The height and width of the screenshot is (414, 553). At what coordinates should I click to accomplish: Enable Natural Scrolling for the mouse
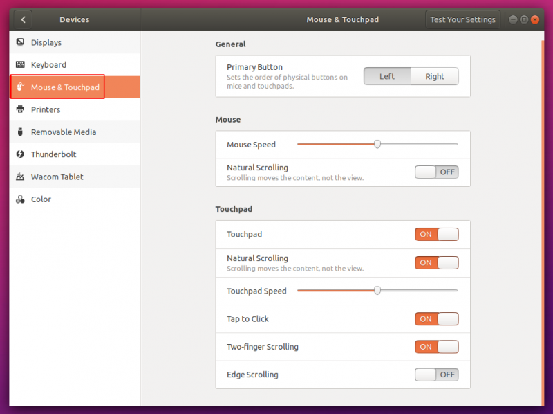436,172
